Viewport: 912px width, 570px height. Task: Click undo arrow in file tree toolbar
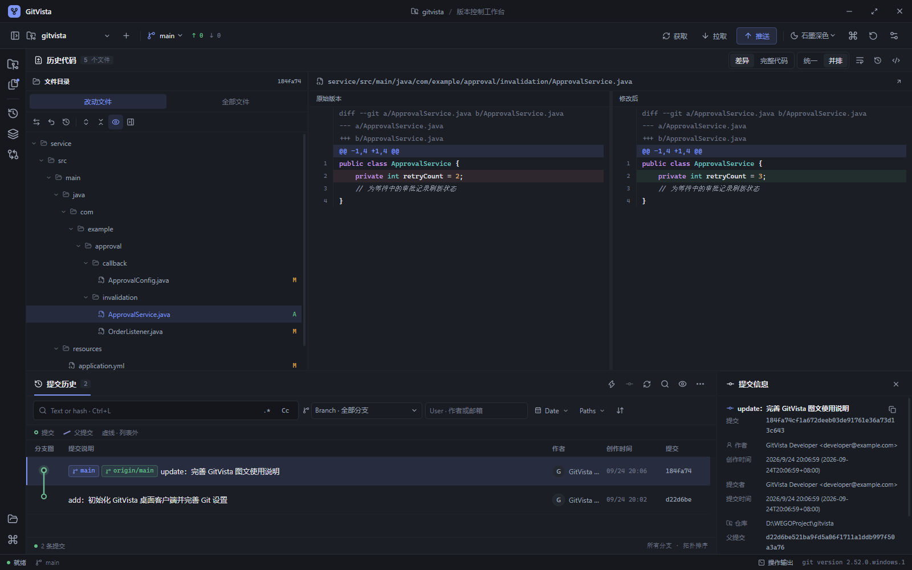tap(51, 122)
